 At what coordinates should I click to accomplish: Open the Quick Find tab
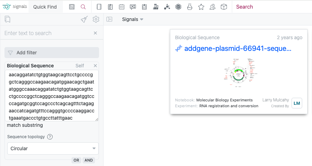pos(45,7)
